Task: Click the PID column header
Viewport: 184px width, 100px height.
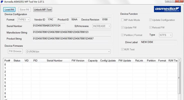Action: click(35, 60)
